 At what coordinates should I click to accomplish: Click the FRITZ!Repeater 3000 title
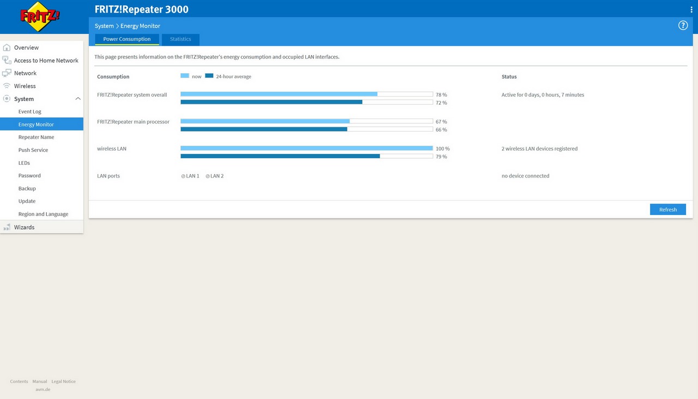click(142, 9)
